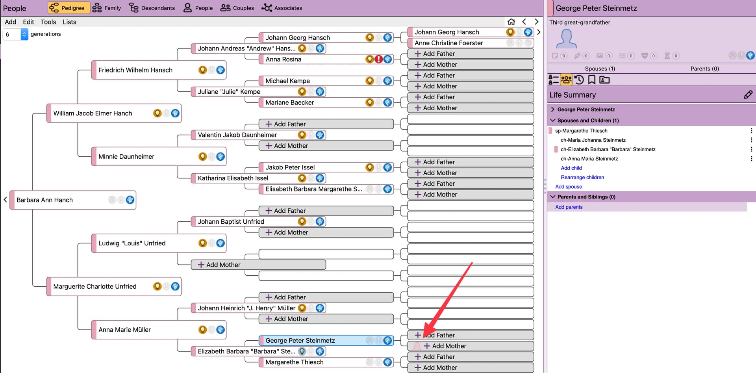Edit Life Summary with pencil icon
Screen dimensions: 756x373
tap(748, 95)
